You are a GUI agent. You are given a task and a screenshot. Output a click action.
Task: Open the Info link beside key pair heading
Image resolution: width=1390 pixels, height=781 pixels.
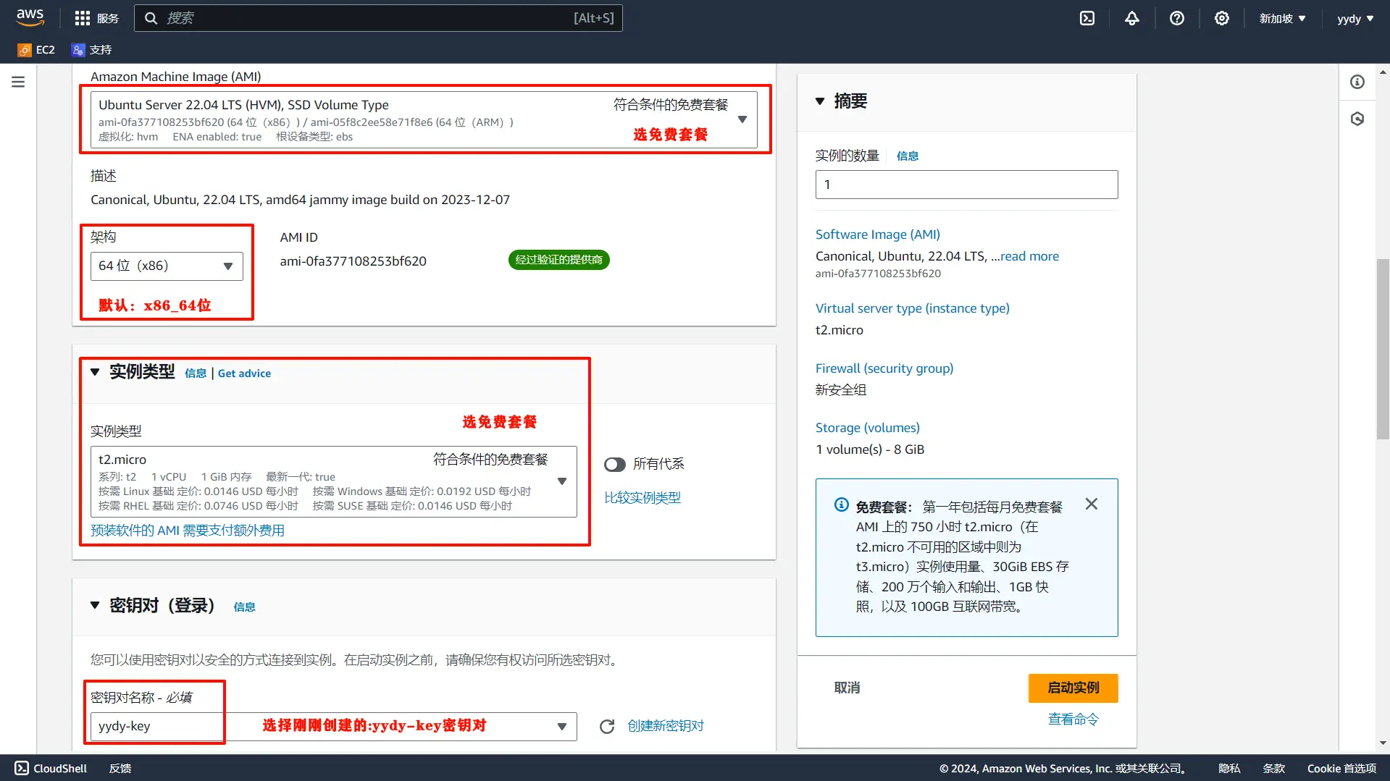point(244,607)
